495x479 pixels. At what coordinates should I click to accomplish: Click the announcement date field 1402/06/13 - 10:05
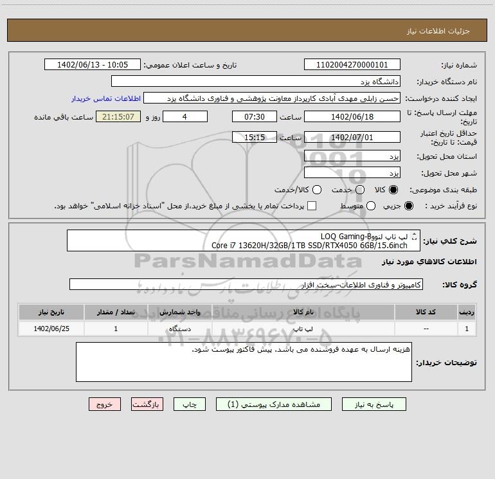93,64
